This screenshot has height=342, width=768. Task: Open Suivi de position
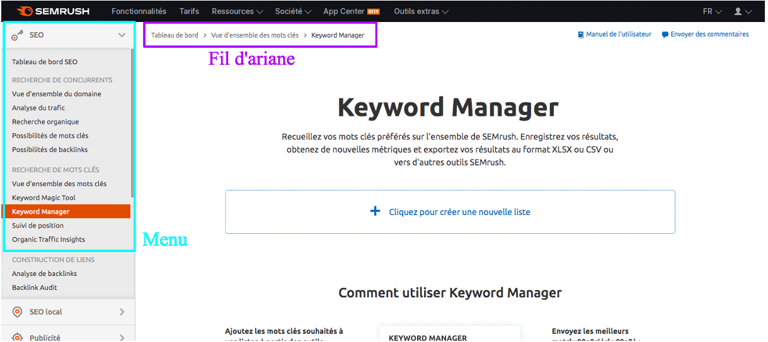tap(38, 225)
